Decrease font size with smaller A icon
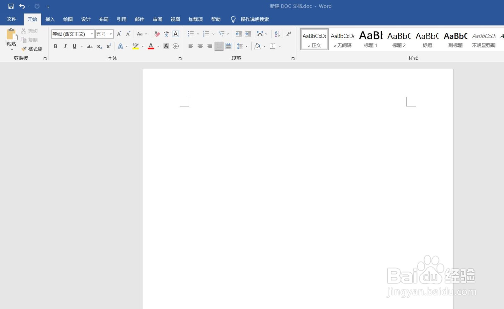This screenshot has height=309, width=504. (x=128, y=34)
